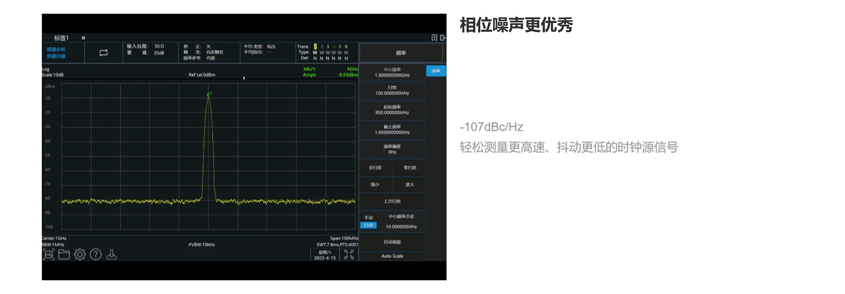This screenshot has height=294, width=845.
Task: Edit the 频率偏移 0Hz field
Action: click(392, 149)
